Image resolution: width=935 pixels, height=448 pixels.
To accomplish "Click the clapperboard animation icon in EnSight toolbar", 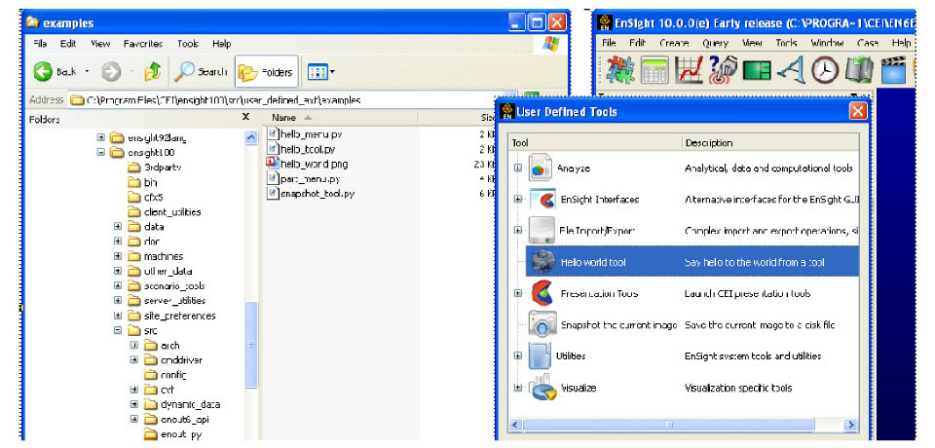I will (x=893, y=70).
